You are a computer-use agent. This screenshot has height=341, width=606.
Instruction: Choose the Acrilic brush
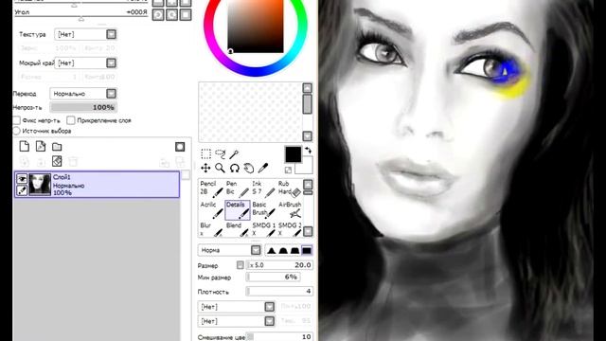[x=211, y=209]
